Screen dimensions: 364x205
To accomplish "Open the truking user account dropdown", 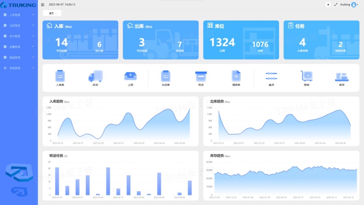I will pyautogui.click(x=349, y=5).
